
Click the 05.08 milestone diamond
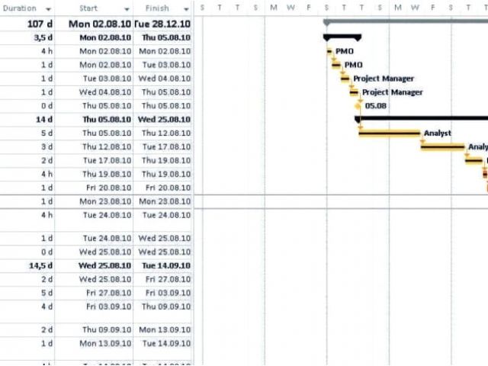point(359,106)
